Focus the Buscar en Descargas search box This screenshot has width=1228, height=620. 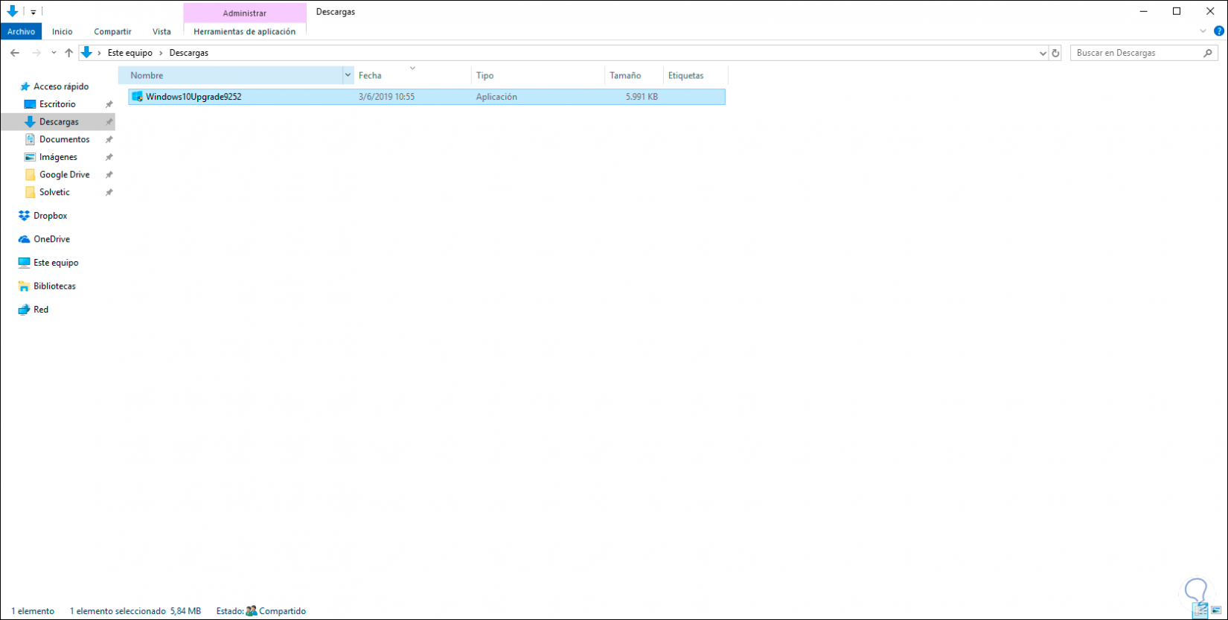pyautogui.click(x=1144, y=53)
